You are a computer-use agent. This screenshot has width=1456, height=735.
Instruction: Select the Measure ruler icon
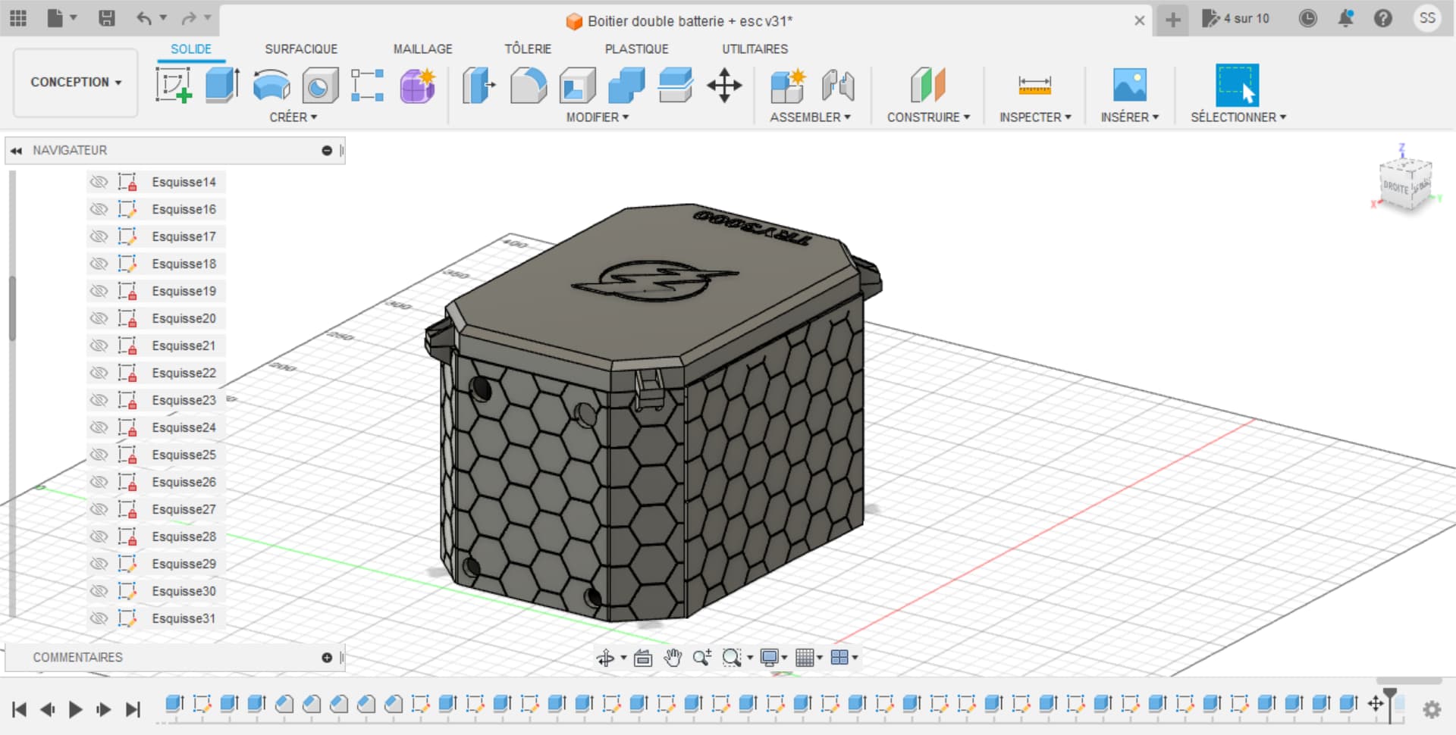pyautogui.click(x=1035, y=85)
